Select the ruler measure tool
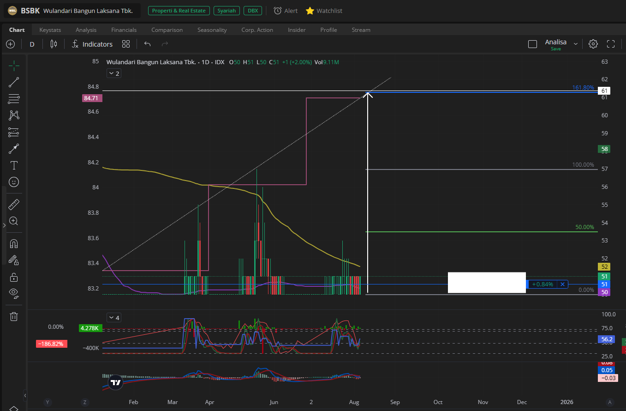The width and height of the screenshot is (626, 411). point(14,204)
